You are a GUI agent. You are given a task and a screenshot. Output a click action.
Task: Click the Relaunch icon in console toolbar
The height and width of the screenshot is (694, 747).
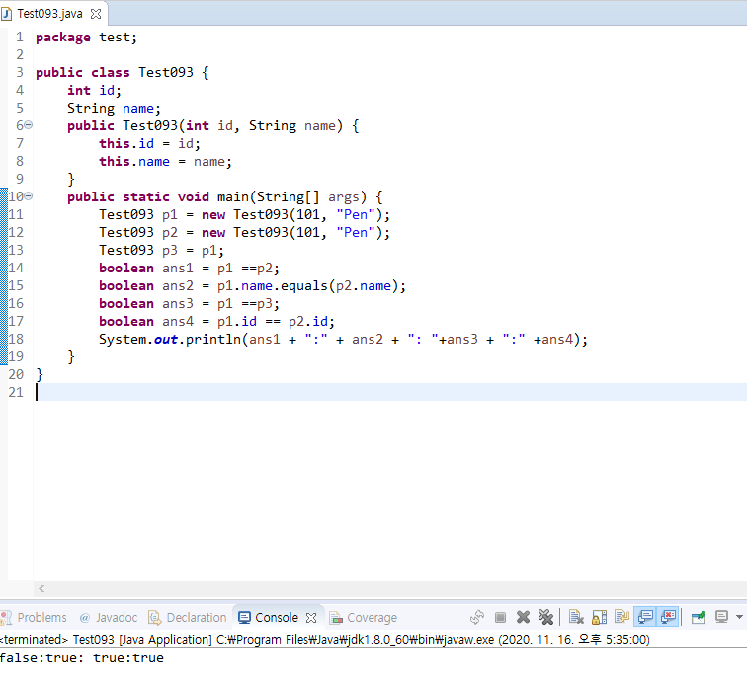(477, 617)
